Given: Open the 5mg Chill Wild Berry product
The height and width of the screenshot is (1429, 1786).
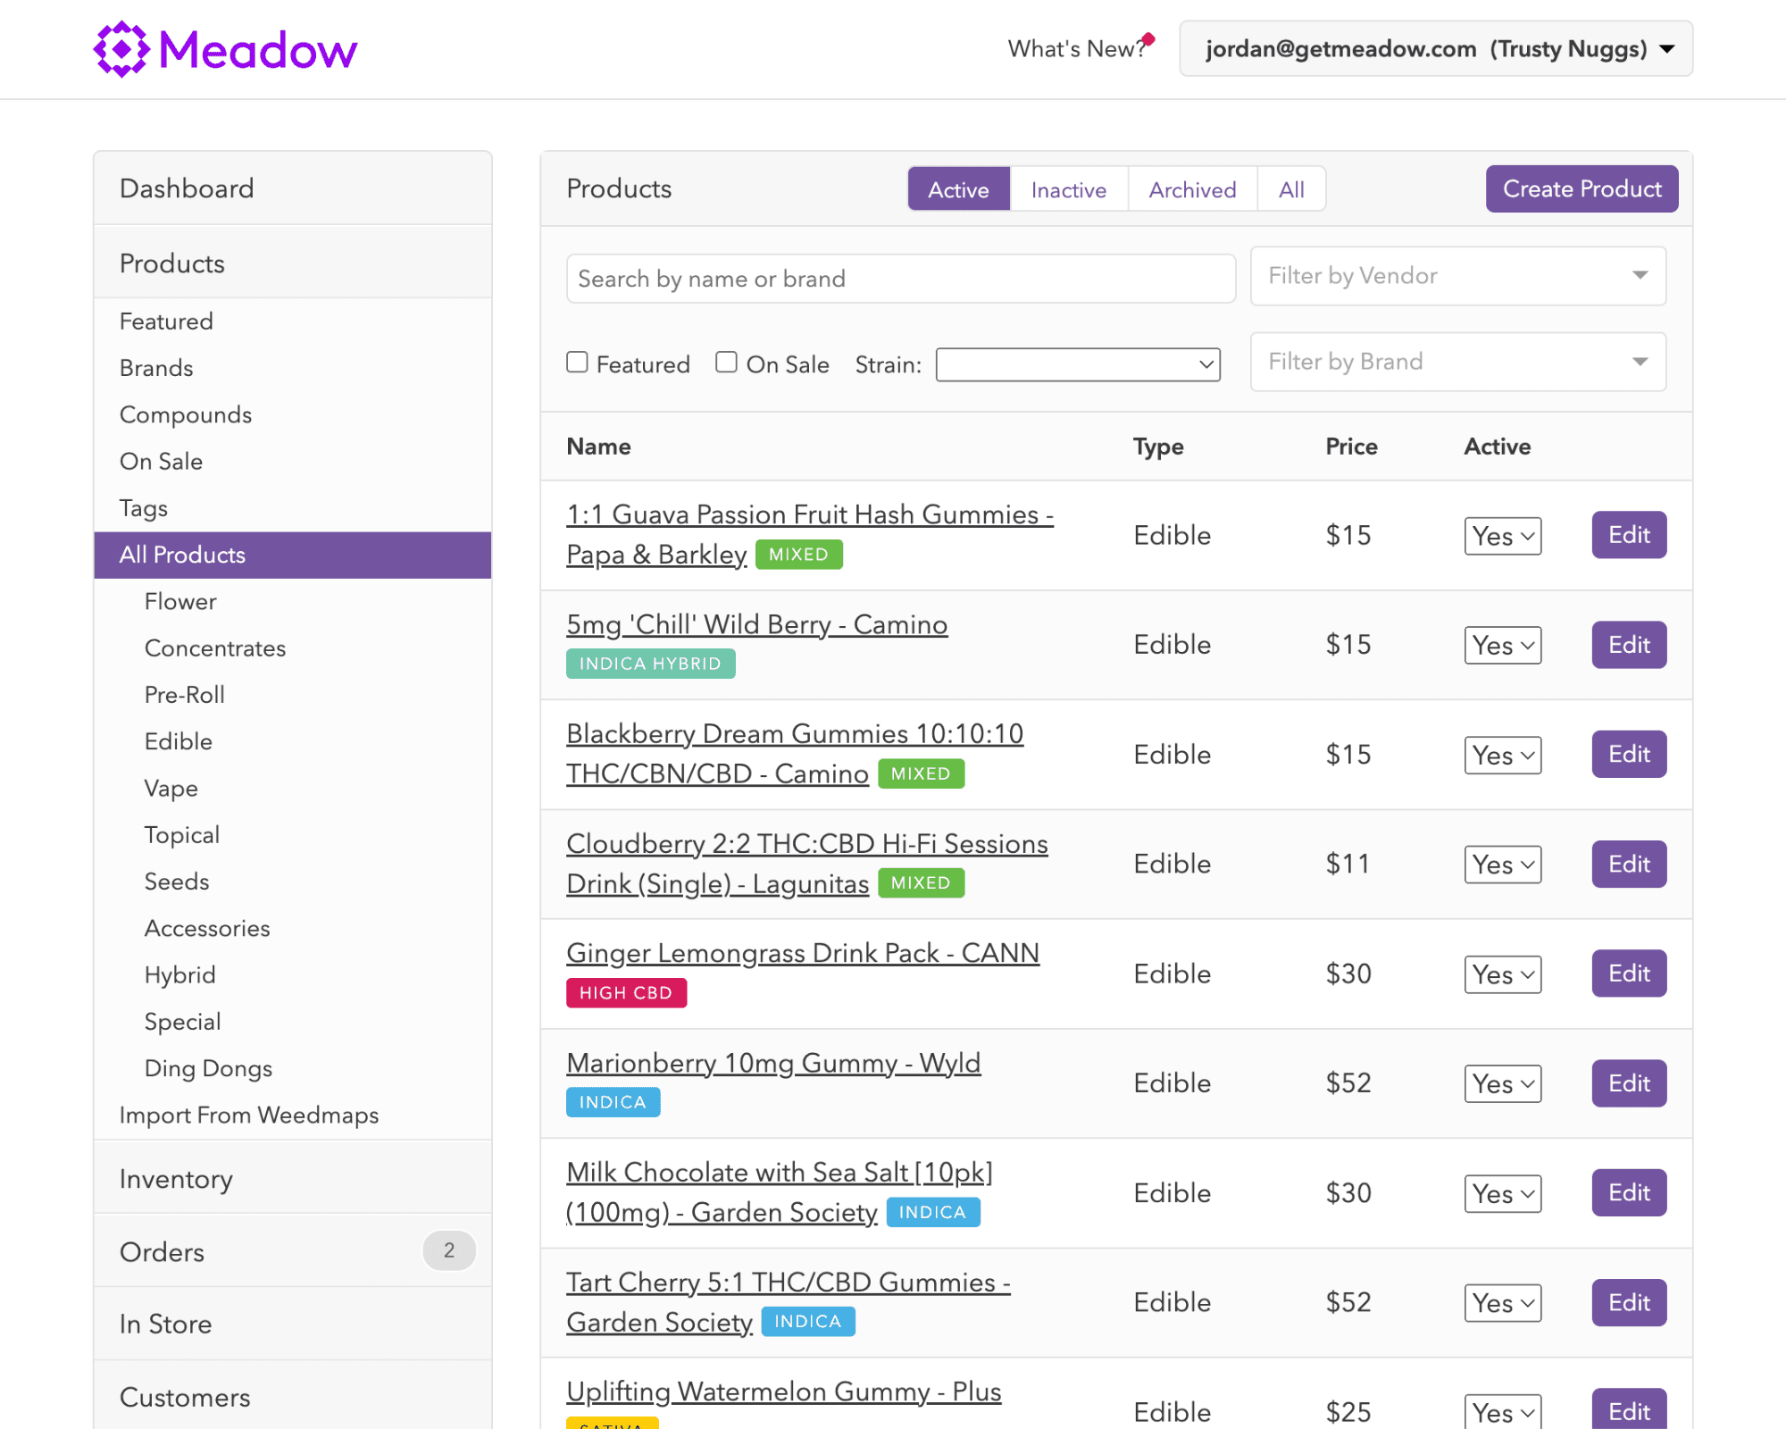Looking at the screenshot, I should tap(756, 624).
